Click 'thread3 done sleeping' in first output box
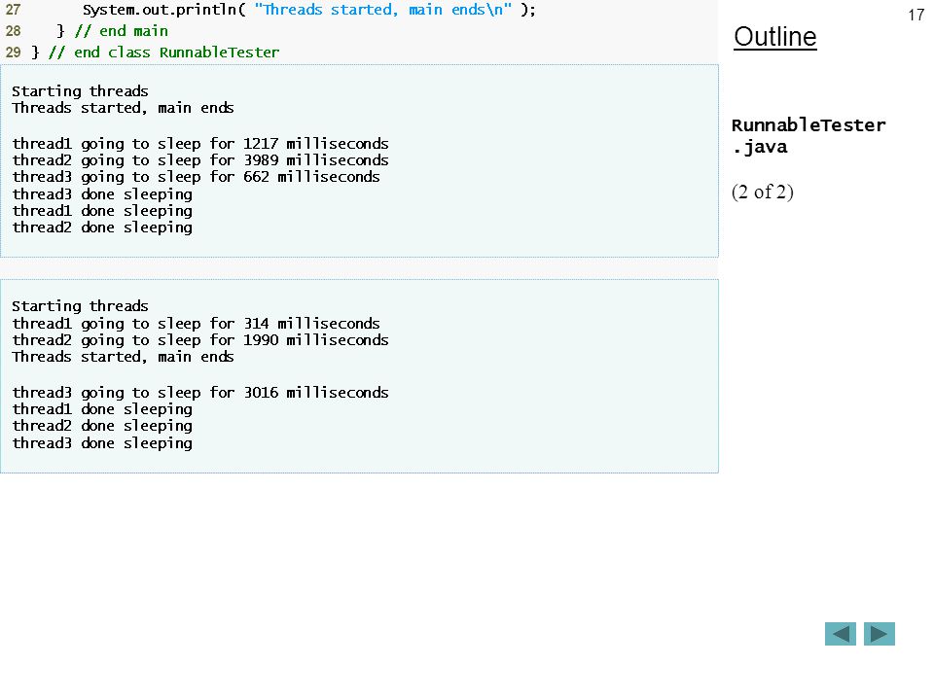The image size is (934, 700). (x=102, y=194)
